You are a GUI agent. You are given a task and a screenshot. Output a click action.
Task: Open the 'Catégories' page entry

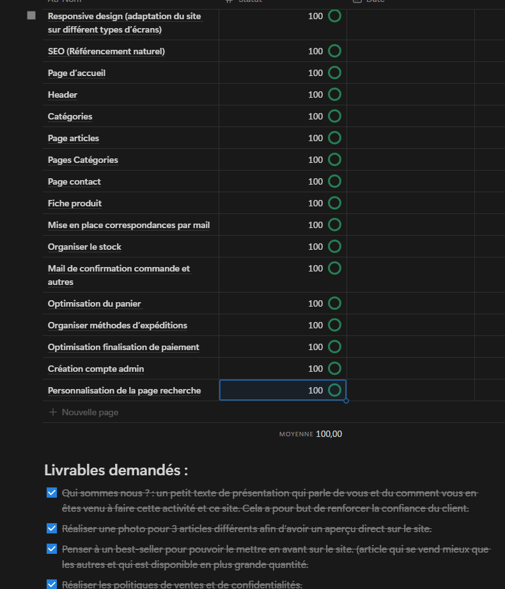[x=70, y=116]
